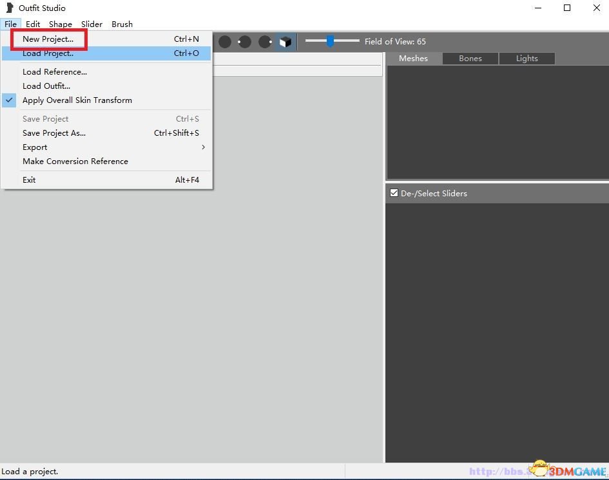Choose New Project from File menu

(106, 39)
